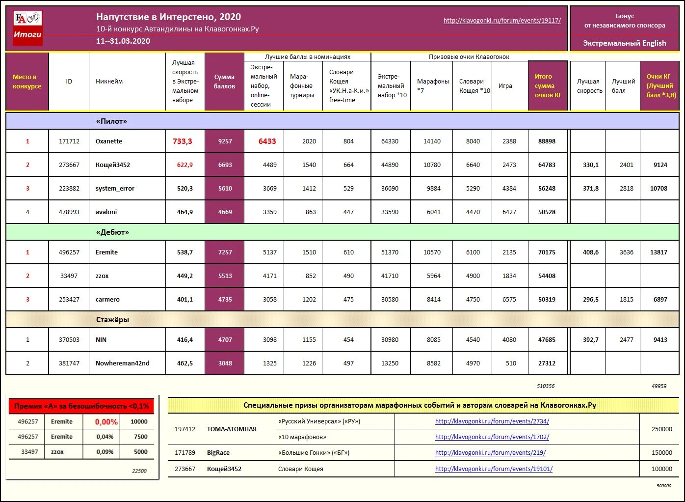Select the score total 7257
The width and height of the screenshot is (685, 502).
[x=225, y=252]
